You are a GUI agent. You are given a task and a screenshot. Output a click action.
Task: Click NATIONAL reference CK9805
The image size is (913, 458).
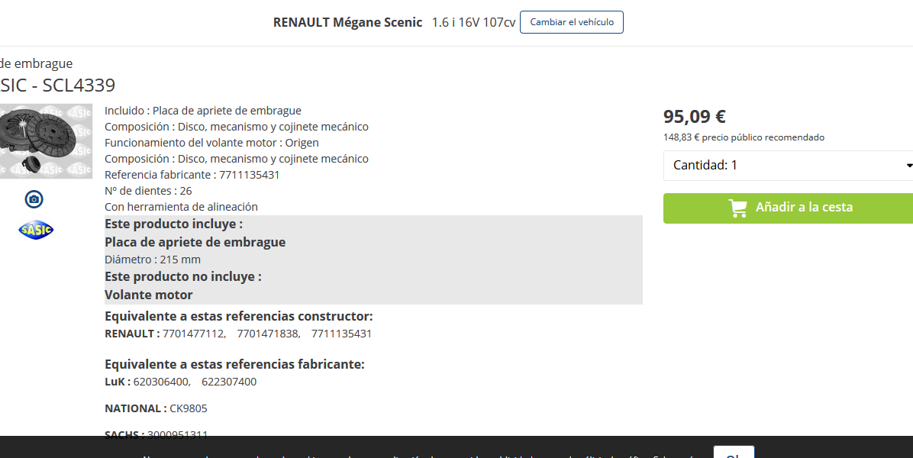tap(188, 408)
